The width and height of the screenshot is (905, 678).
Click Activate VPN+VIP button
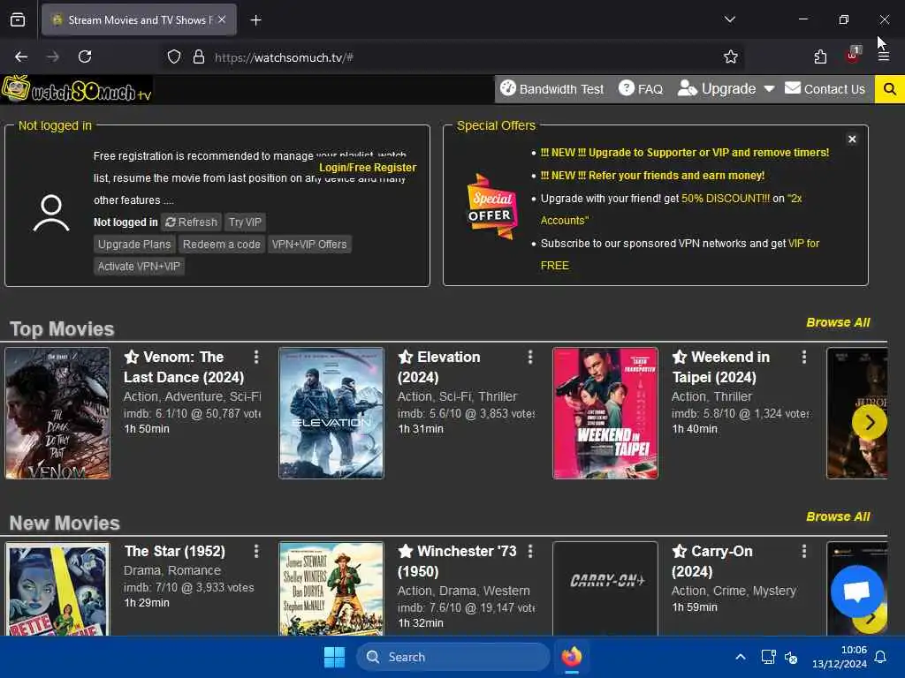tap(139, 267)
